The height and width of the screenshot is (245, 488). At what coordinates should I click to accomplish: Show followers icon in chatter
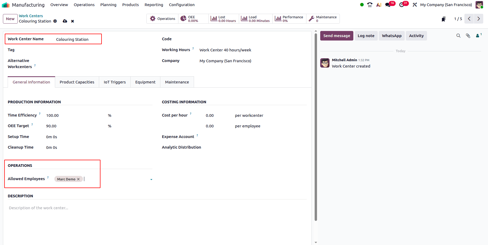point(478,35)
